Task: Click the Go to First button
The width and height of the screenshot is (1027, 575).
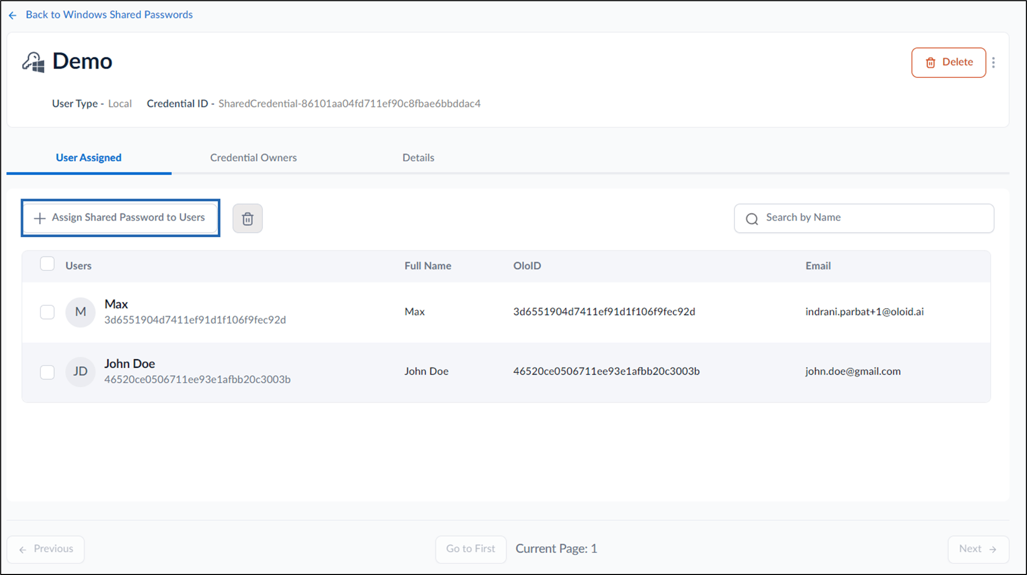Action: point(471,549)
